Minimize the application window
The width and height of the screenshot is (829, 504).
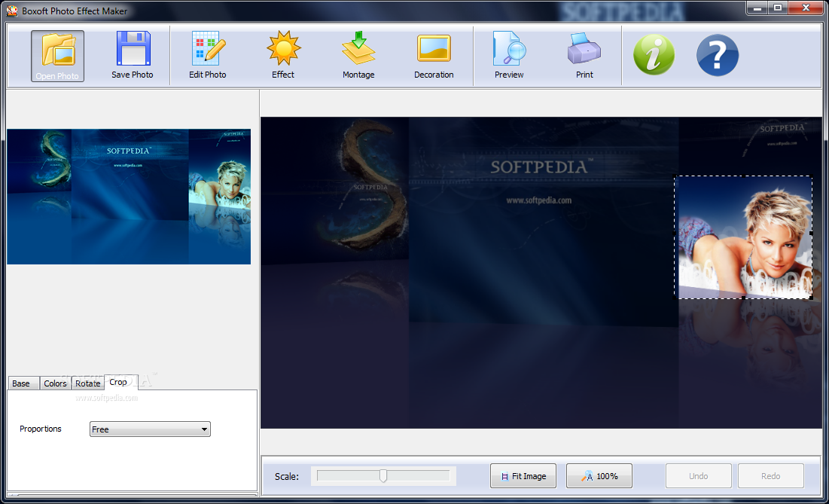tap(757, 8)
